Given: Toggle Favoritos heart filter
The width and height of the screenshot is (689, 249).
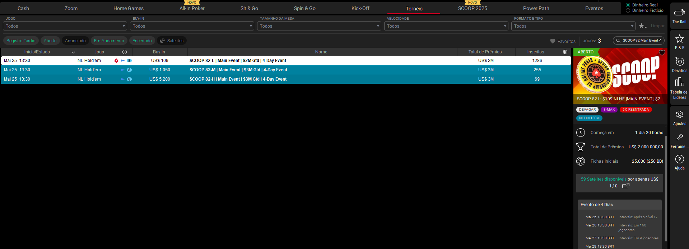Looking at the screenshot, I should coord(563,41).
